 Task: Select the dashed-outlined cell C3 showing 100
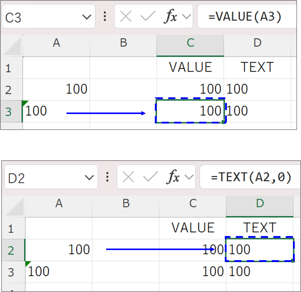tap(190, 111)
